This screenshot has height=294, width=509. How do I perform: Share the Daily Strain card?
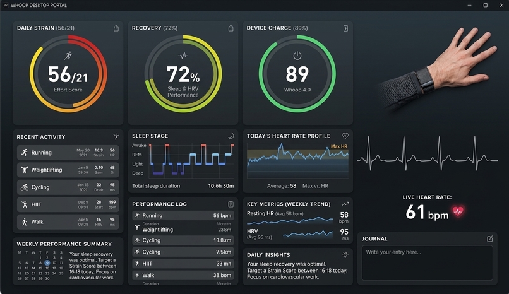(x=116, y=28)
